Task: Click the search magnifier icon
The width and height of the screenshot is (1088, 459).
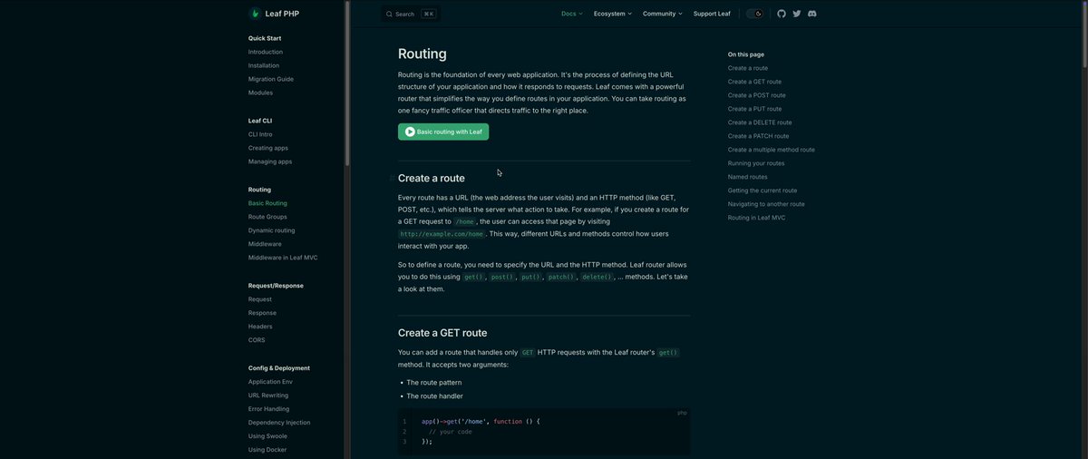Action: coord(390,14)
